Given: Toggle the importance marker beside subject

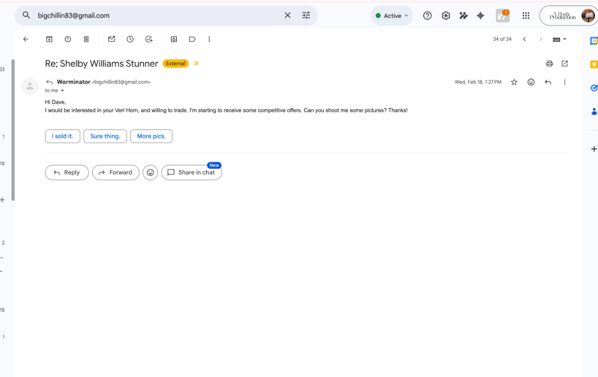Looking at the screenshot, I should [x=196, y=64].
